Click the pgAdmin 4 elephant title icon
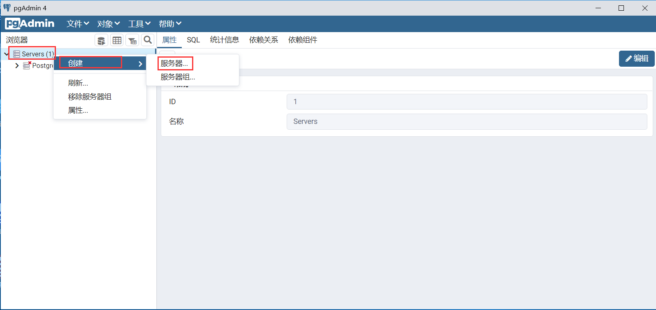The height and width of the screenshot is (310, 656). pos(7,8)
